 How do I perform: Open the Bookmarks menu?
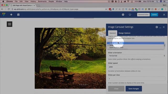coord(42,1)
